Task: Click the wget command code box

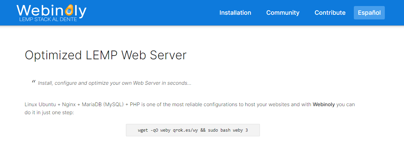Action: (x=193, y=130)
